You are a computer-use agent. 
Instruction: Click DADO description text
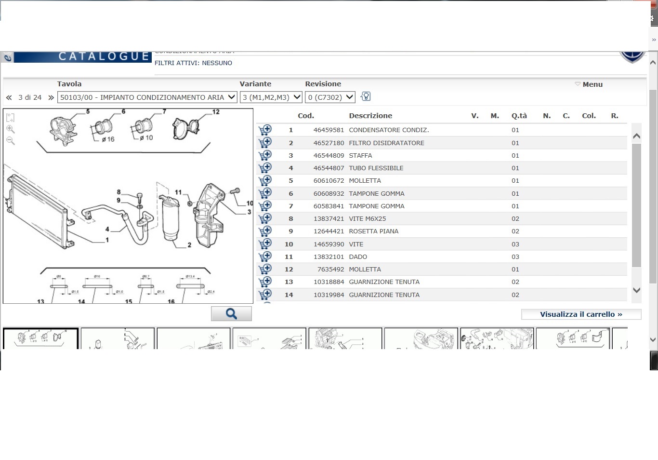(x=358, y=257)
